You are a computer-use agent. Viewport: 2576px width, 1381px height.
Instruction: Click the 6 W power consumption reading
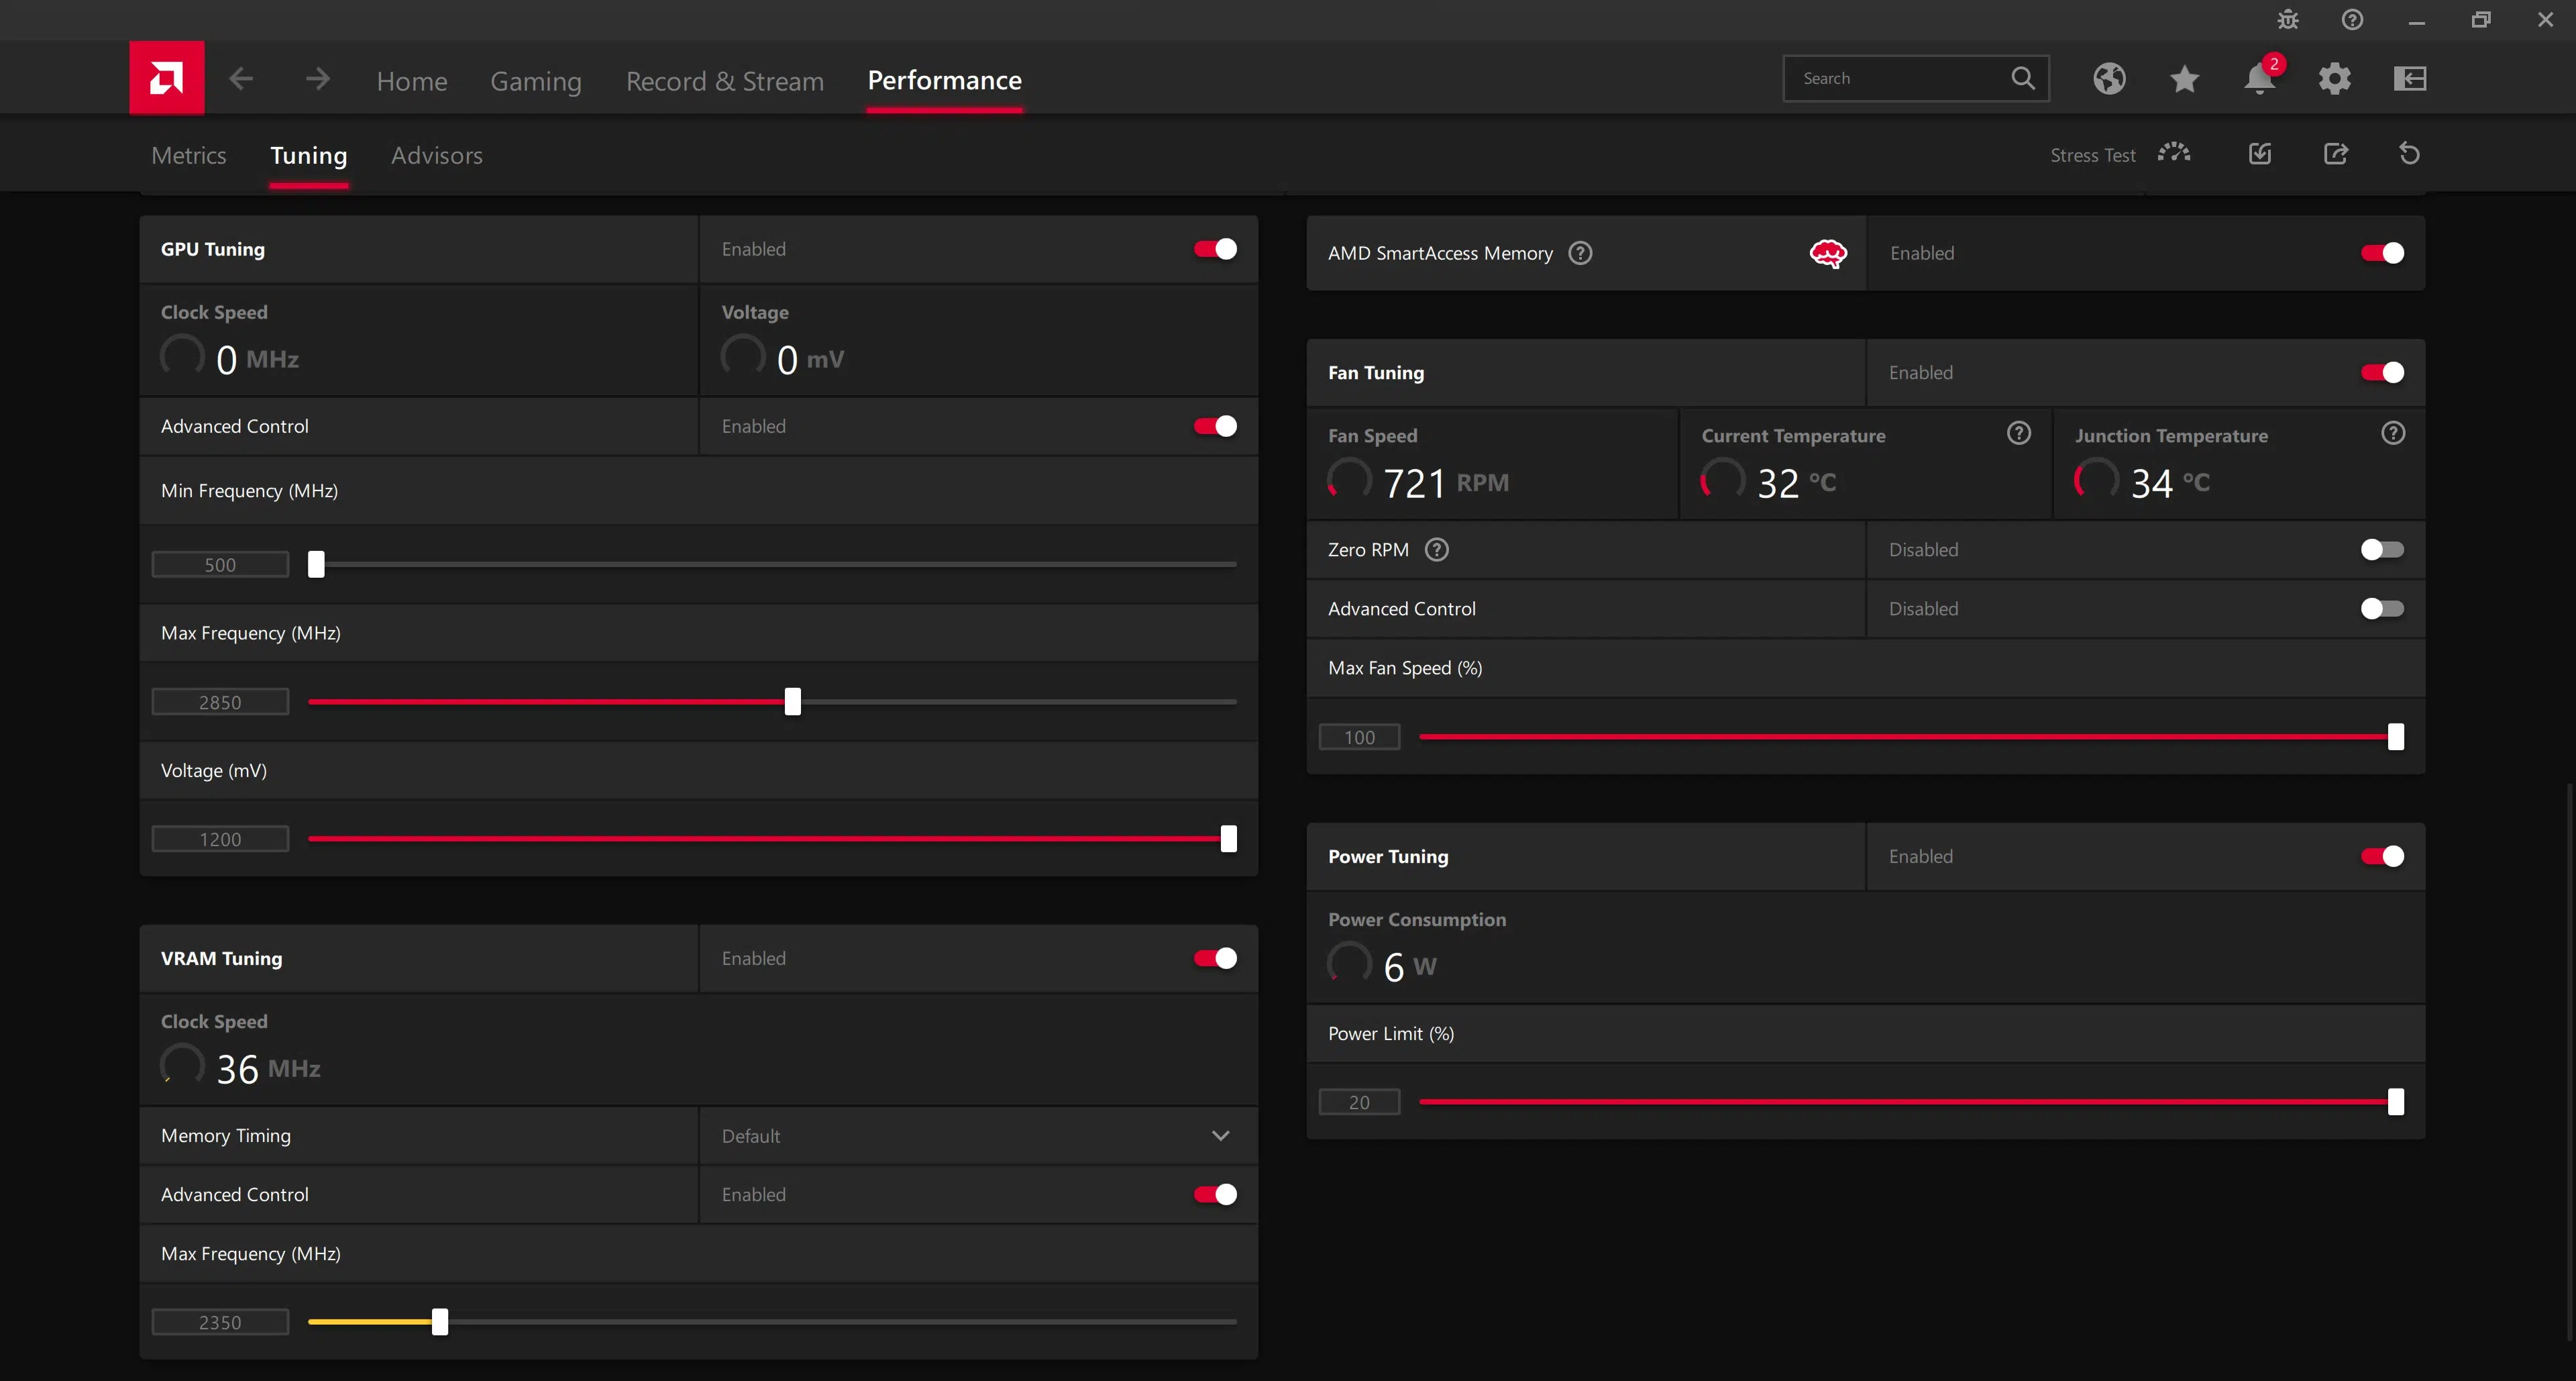1410,967
